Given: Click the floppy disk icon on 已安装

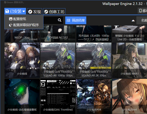Looking at the screenshot, I should (x=7, y=11).
